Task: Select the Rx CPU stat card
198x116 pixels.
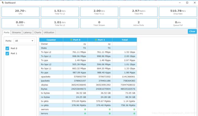Action: click(20, 23)
